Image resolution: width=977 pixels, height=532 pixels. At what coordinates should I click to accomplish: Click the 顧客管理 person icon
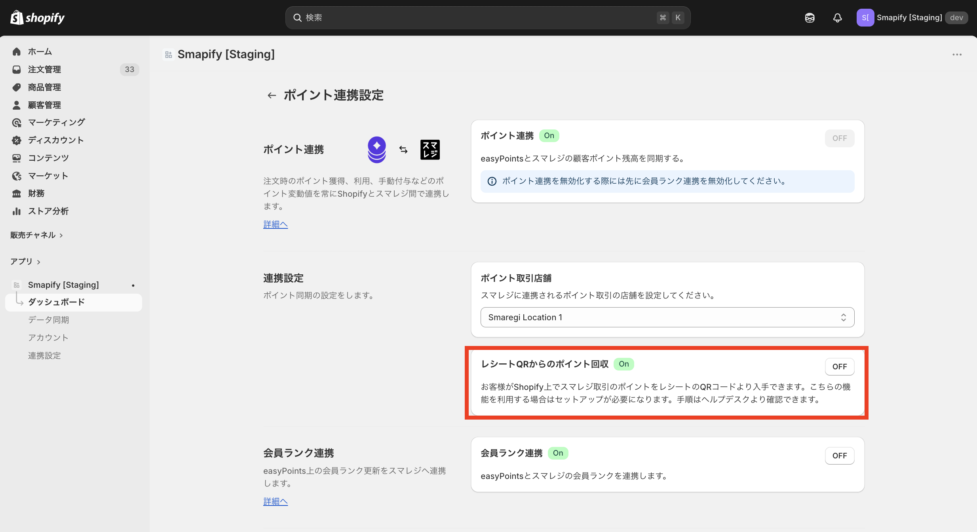coord(17,105)
